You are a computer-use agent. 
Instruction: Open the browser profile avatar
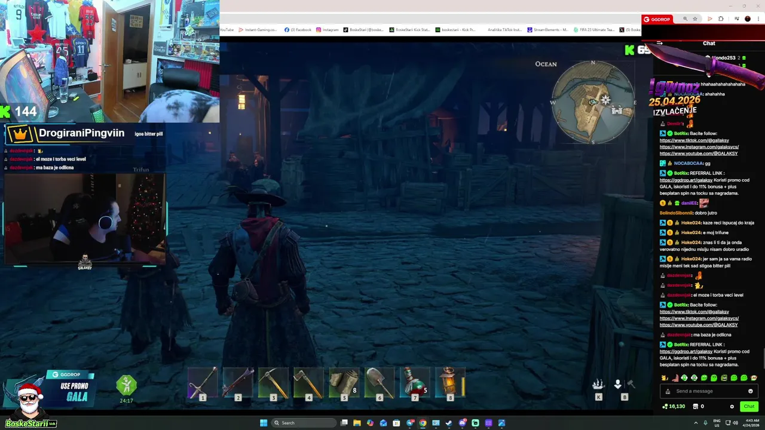748,19
